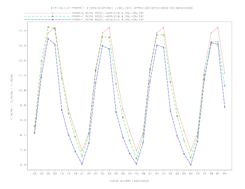
Task: Click the x-axis tick label 72
Action: 197,174
